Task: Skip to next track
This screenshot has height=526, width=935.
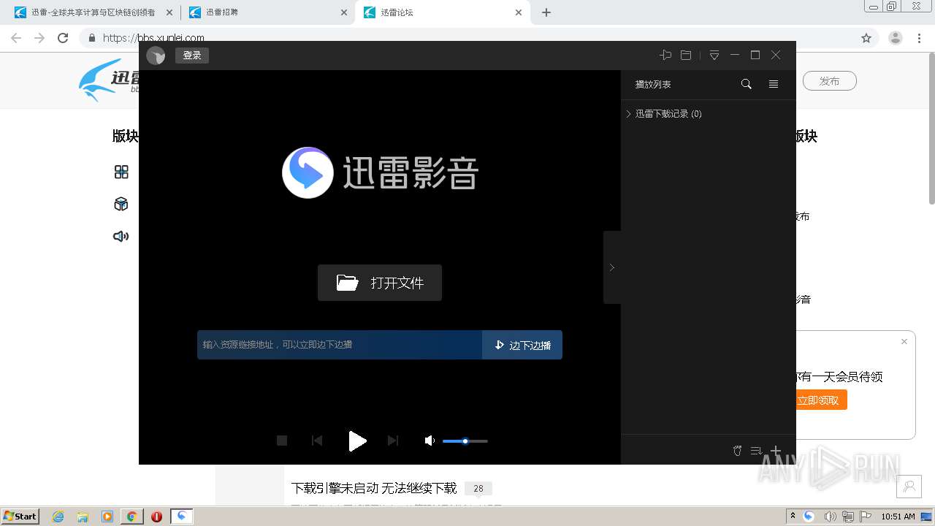Action: tap(393, 441)
